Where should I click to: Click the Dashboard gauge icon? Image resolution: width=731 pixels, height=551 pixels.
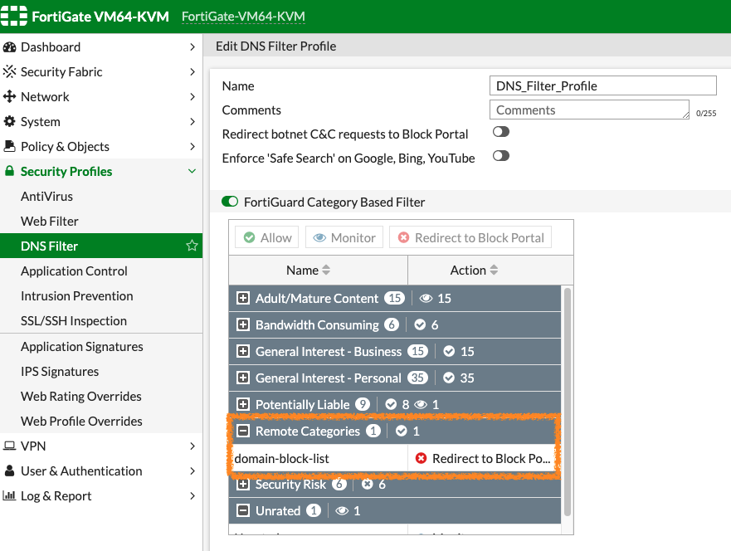9,47
